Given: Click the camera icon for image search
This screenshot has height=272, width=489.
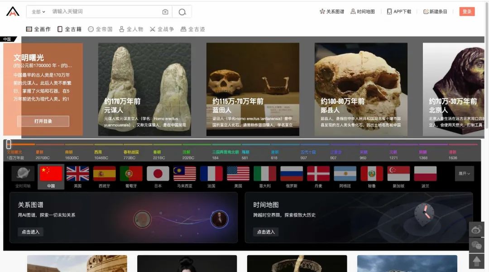Looking at the screenshot, I should pos(164,12).
